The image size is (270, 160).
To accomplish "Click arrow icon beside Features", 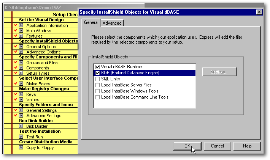I will click(x=21, y=36).
